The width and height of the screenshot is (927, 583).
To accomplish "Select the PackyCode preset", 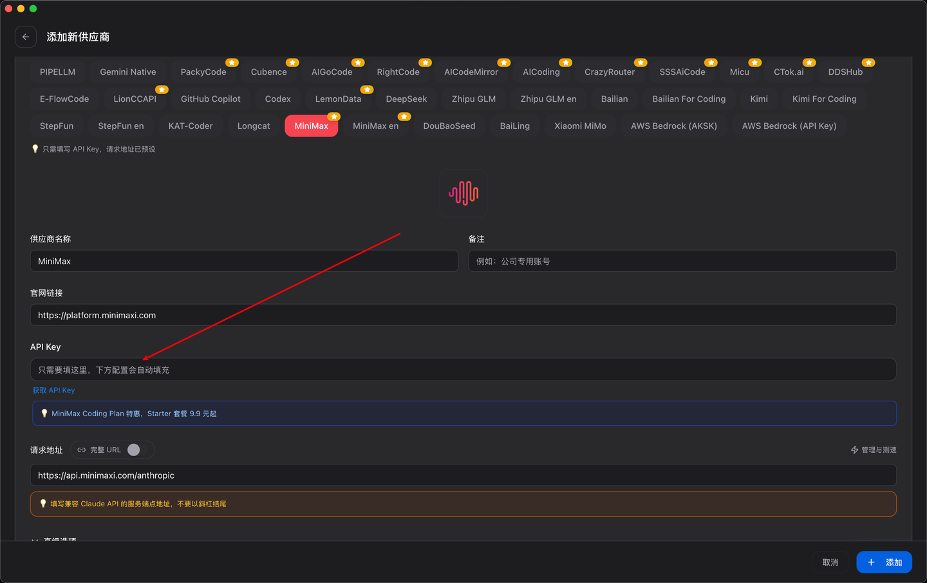I will point(203,72).
